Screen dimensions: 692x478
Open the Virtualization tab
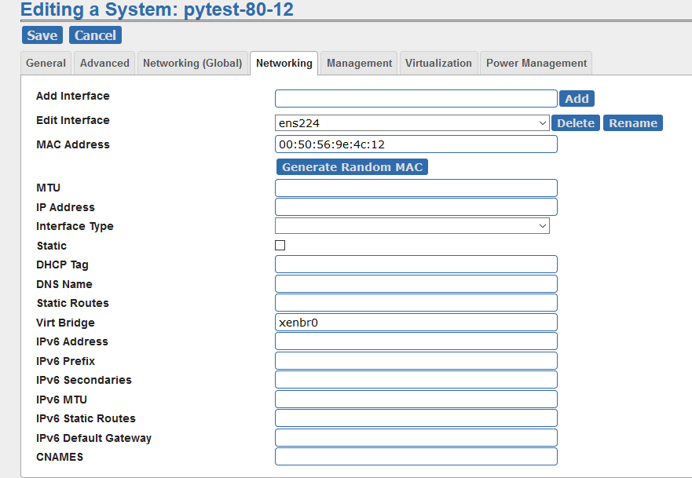point(438,64)
